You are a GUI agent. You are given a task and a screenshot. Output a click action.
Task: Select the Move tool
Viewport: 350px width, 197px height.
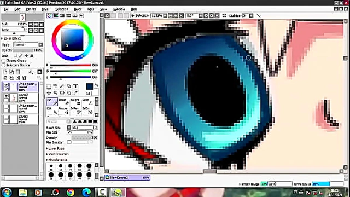pyautogui.click(x=49, y=93)
